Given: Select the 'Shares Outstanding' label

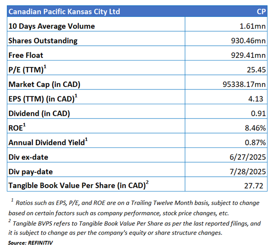Looking at the screenshot, I should 43,41.
